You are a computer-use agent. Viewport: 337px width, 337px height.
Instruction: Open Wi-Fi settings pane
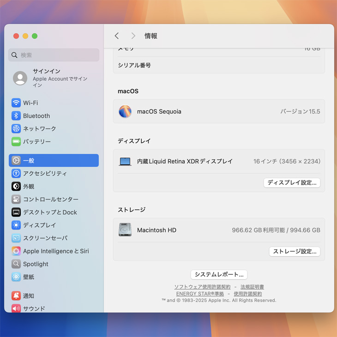tap(54, 103)
